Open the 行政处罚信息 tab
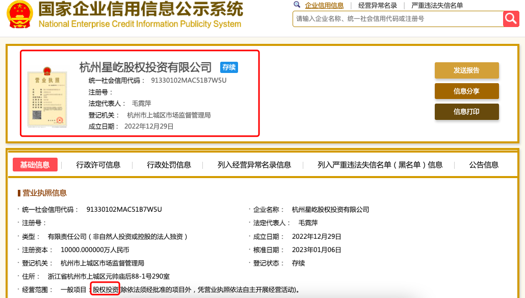The height and width of the screenshot is (298, 525). pyautogui.click(x=169, y=165)
